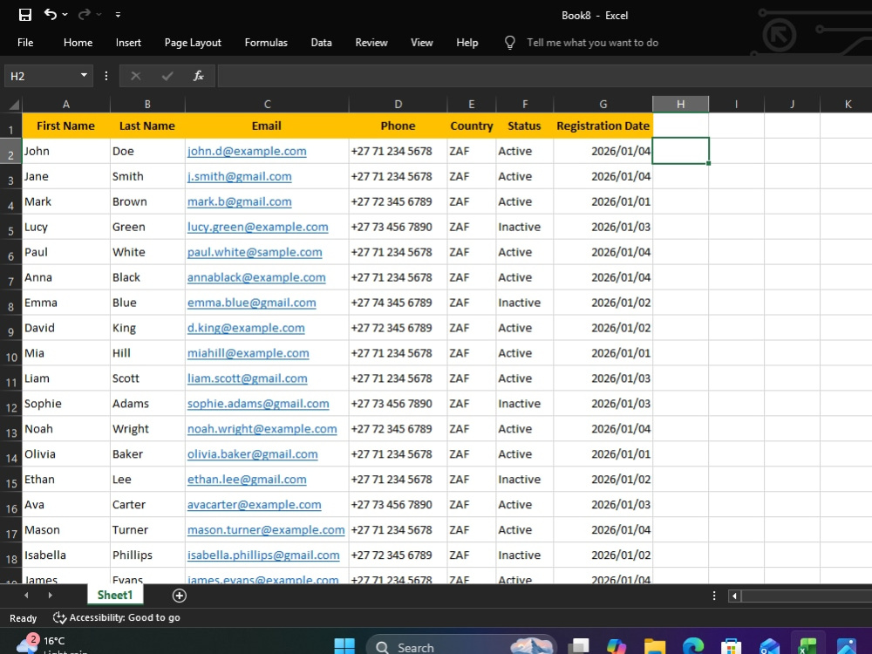Open the Undo history dropdown arrow
This screenshot has height=654, width=872.
(65, 15)
